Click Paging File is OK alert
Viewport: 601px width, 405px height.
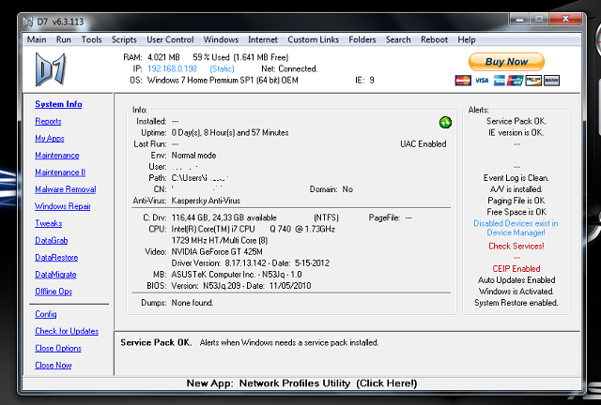coord(516,201)
